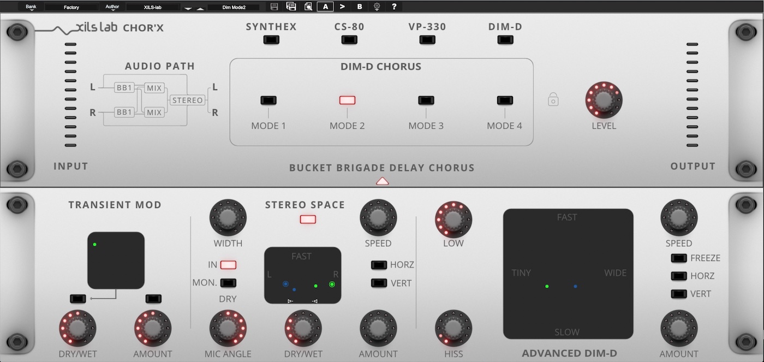This screenshot has width=764, height=362.
Task: Click right green ringed microphone dot
Action: pos(332,284)
